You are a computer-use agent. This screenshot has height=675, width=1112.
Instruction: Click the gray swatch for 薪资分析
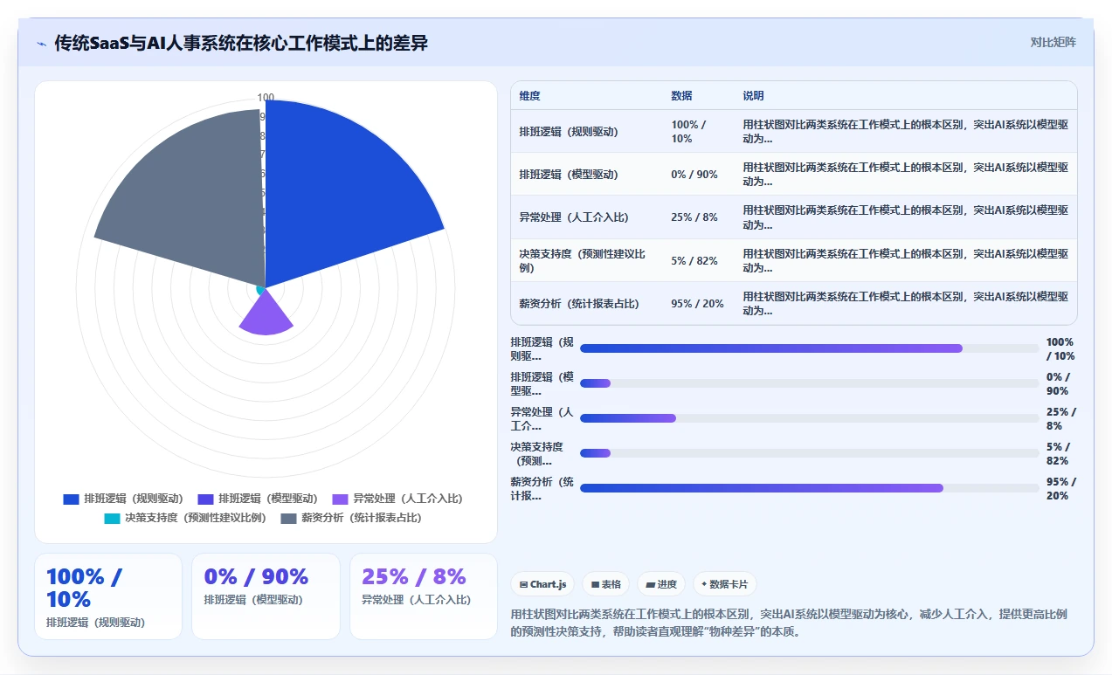[288, 518]
